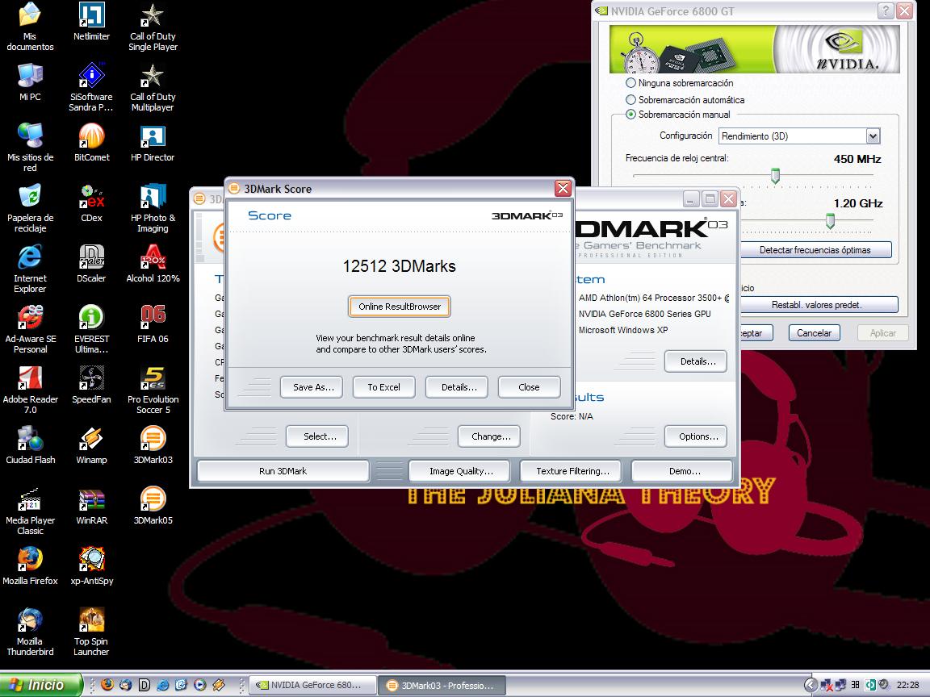Launch 3DMark03 desktop shortcut
Viewport: 930px width, 697px height.
pyautogui.click(x=153, y=445)
